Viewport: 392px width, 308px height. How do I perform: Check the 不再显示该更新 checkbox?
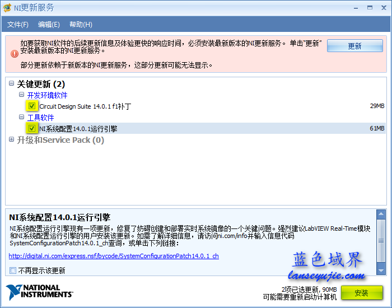click(x=13, y=270)
